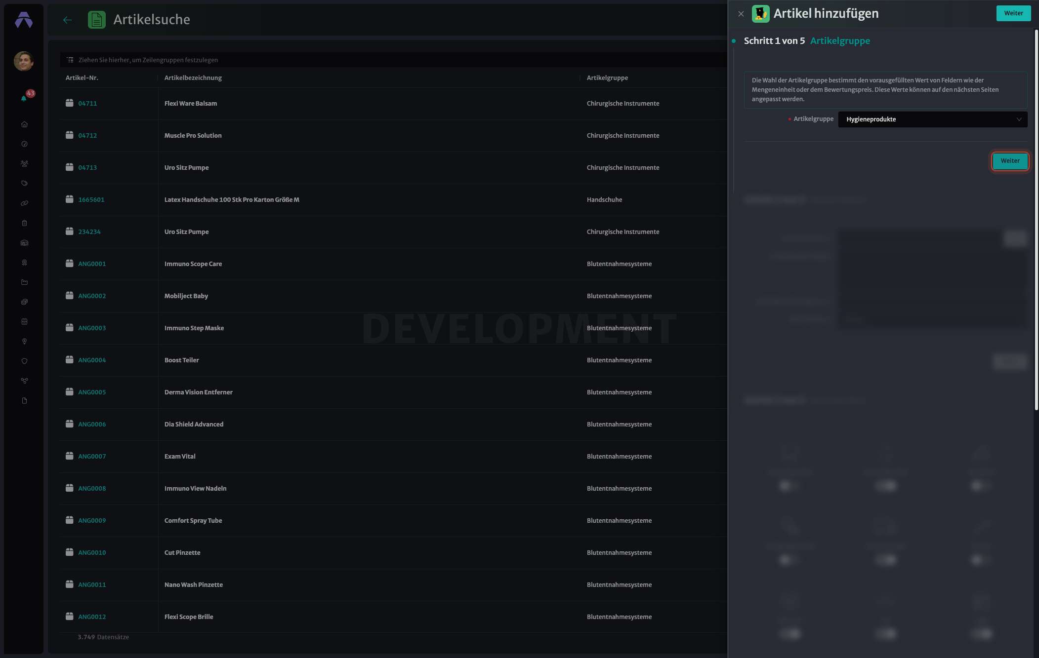Click the side panel vertical scrollbar
The height and width of the screenshot is (658, 1039).
(1036, 220)
